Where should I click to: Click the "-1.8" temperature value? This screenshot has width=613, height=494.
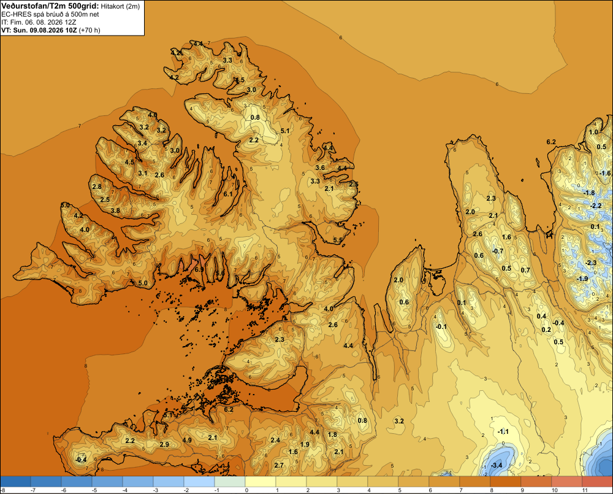(x=588, y=193)
